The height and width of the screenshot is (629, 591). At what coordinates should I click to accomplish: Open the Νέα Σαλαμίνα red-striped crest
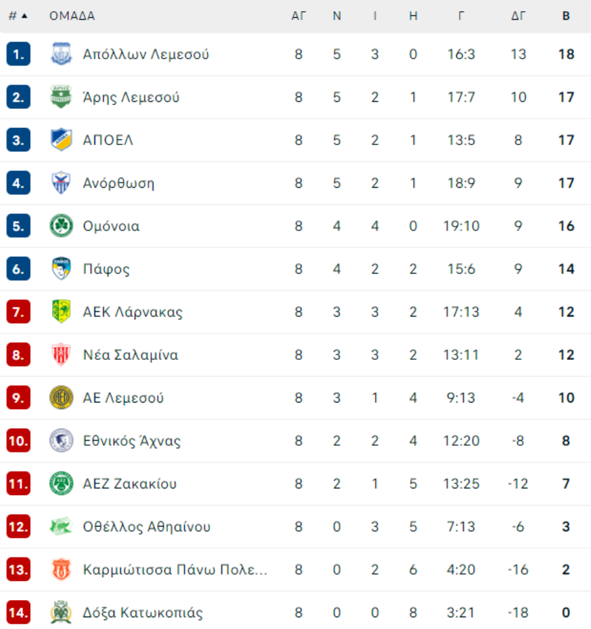pos(61,354)
